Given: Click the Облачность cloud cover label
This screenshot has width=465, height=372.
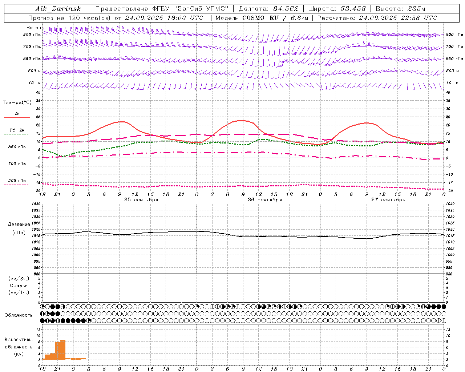Looking at the screenshot, I should (19, 315).
